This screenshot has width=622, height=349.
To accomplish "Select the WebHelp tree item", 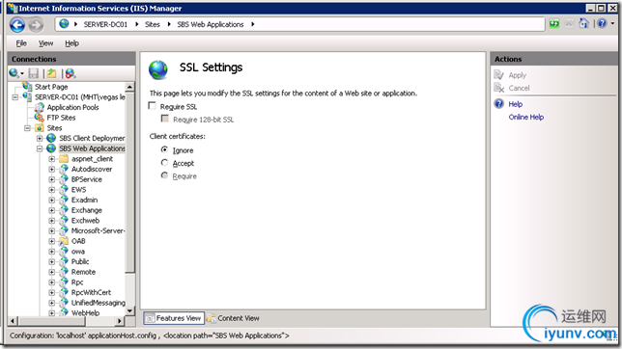I will (x=85, y=313).
